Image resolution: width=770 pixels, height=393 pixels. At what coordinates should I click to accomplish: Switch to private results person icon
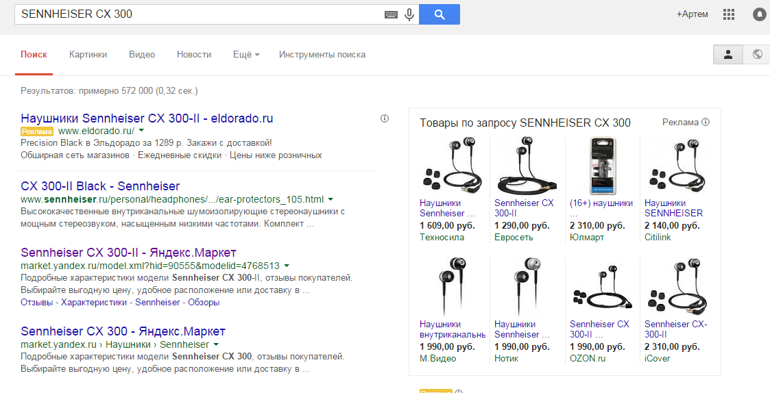click(727, 55)
